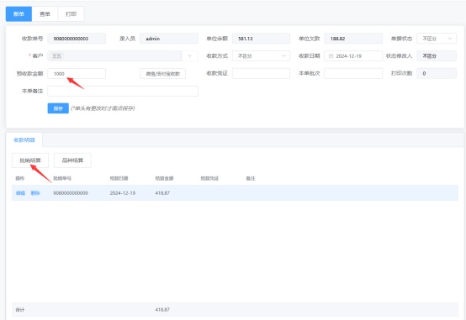Screen dimensions: 466x320
Task: Click the 单位欠款 field 188.82
Action: [x=353, y=39]
